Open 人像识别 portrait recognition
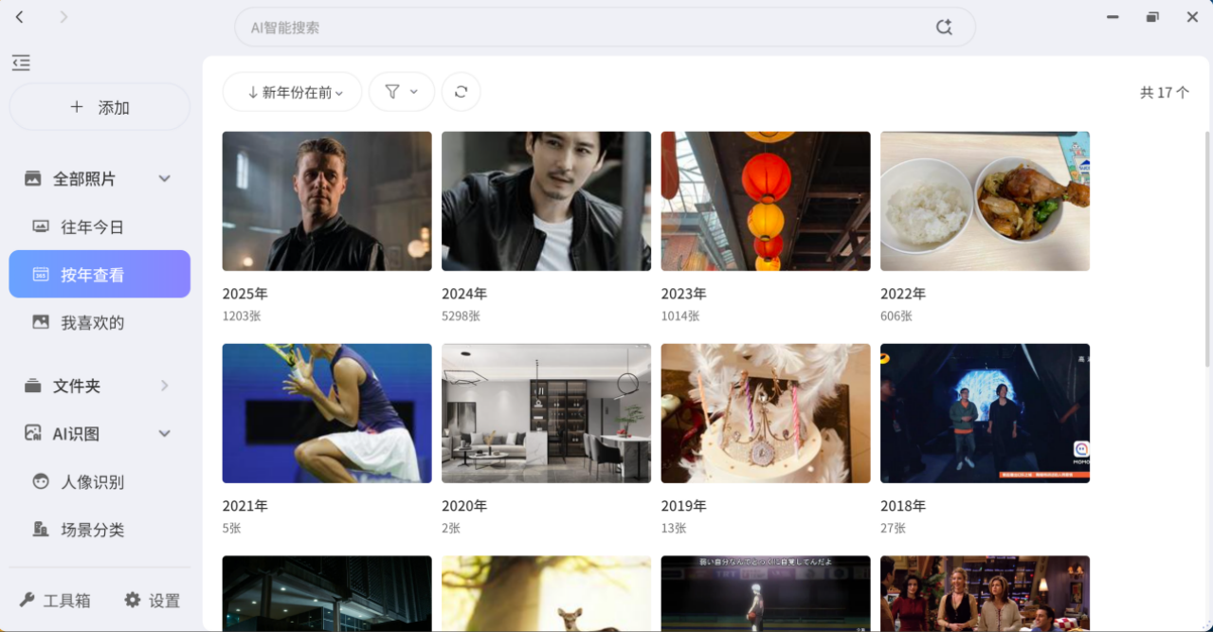The image size is (1213, 632). point(92,481)
